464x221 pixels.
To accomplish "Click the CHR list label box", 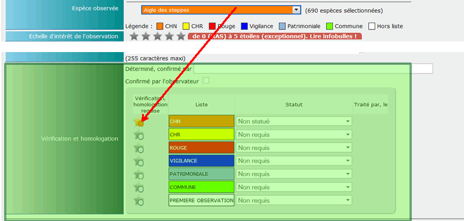I will coord(201,134).
